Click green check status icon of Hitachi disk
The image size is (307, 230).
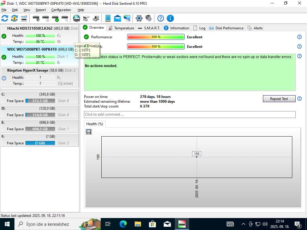(x=4, y=36)
